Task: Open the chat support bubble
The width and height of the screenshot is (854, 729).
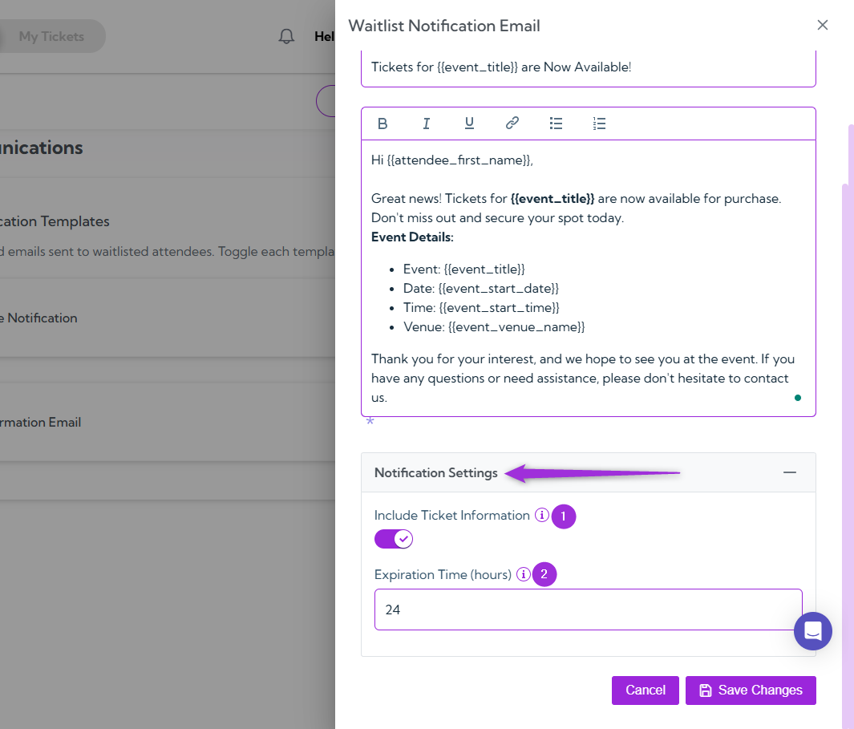Action: click(812, 631)
